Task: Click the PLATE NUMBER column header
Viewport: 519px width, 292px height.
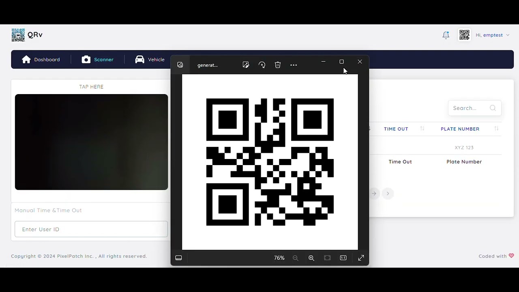Action: click(x=460, y=129)
